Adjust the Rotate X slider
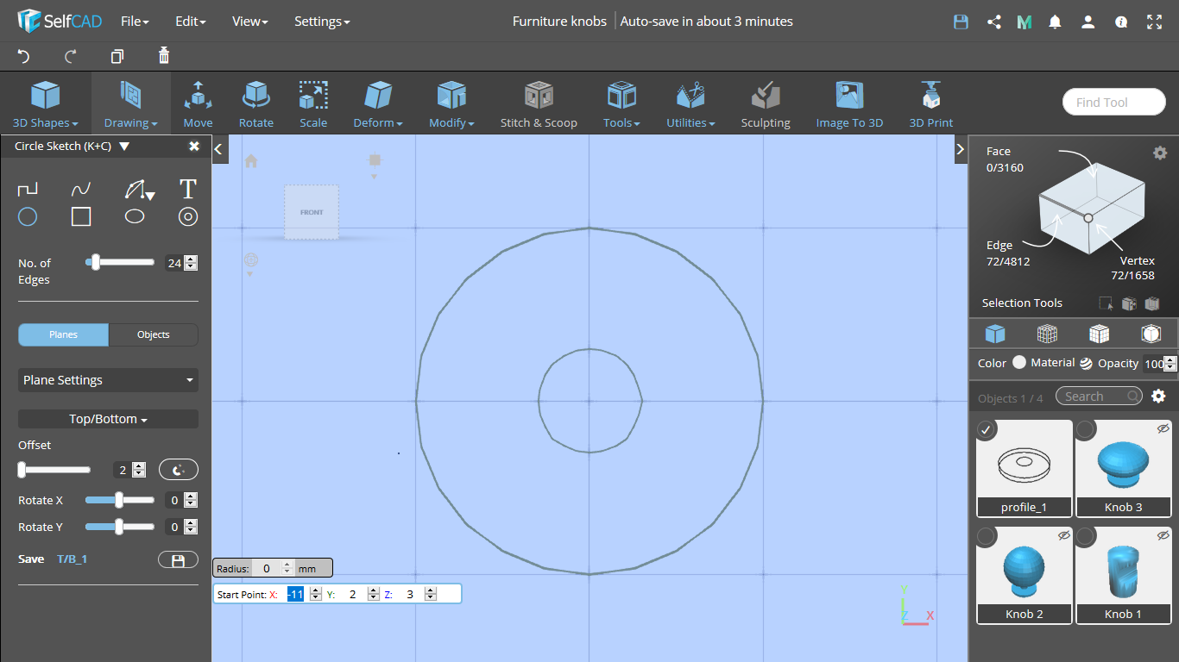The width and height of the screenshot is (1179, 662). pos(119,500)
